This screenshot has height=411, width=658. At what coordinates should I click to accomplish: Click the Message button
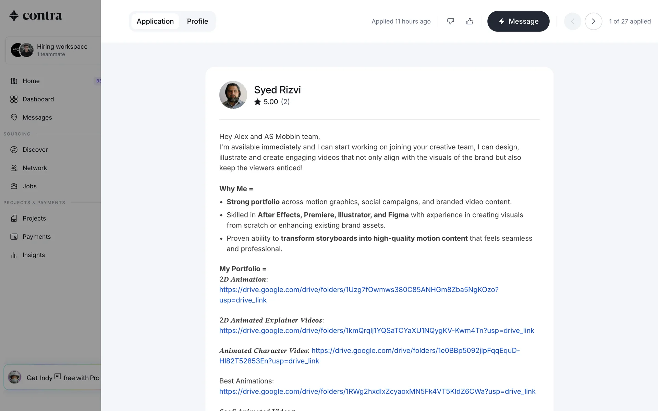[518, 21]
